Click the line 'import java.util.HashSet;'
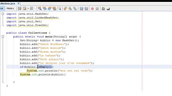Screen dimensions: 172x96 (x=27, y=14)
